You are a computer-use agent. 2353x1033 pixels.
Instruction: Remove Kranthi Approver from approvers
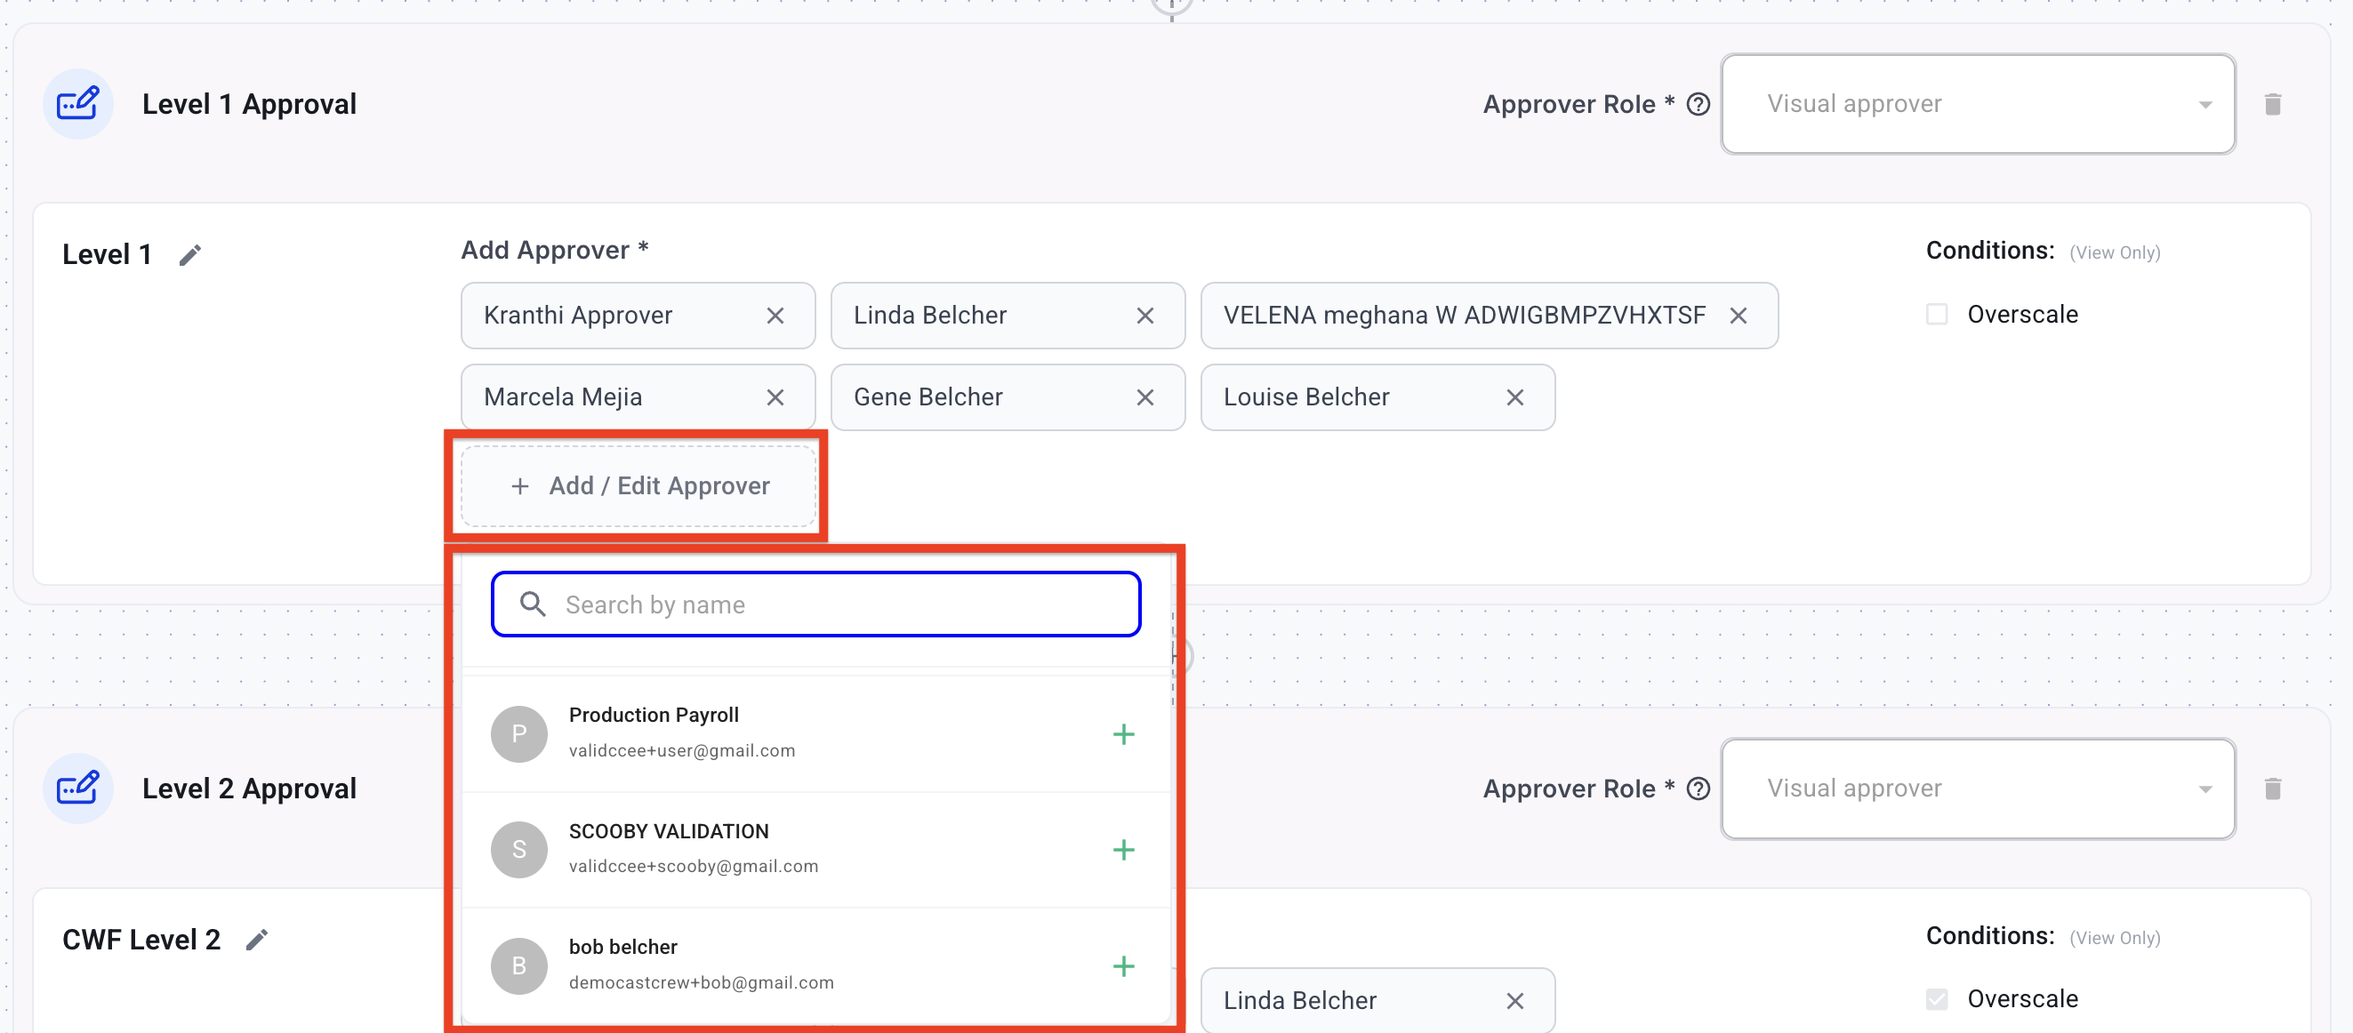(775, 316)
